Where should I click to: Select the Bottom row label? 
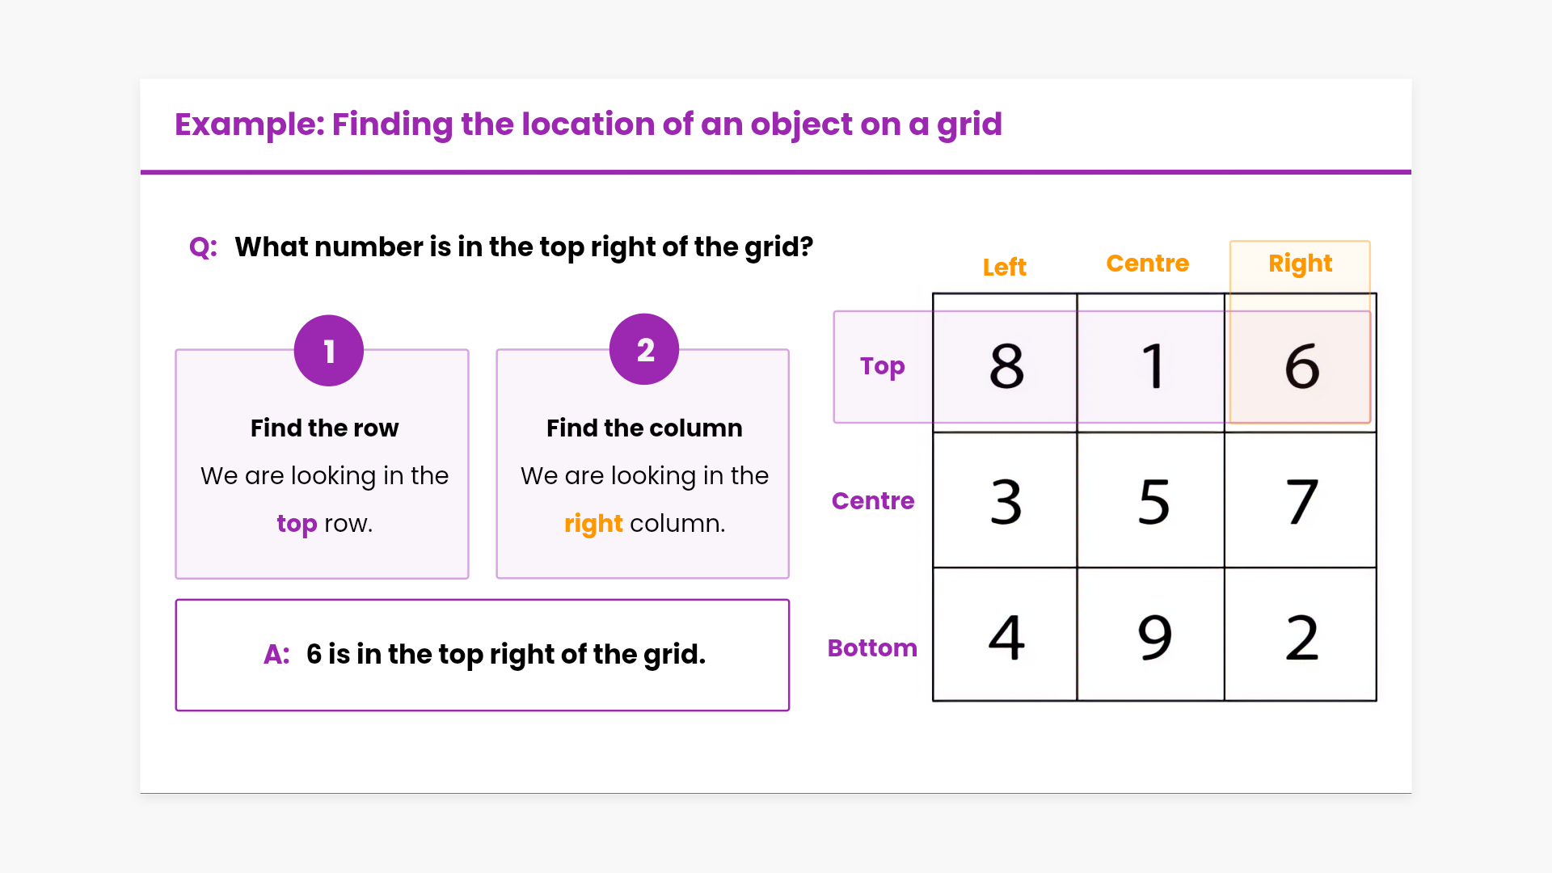coord(872,648)
